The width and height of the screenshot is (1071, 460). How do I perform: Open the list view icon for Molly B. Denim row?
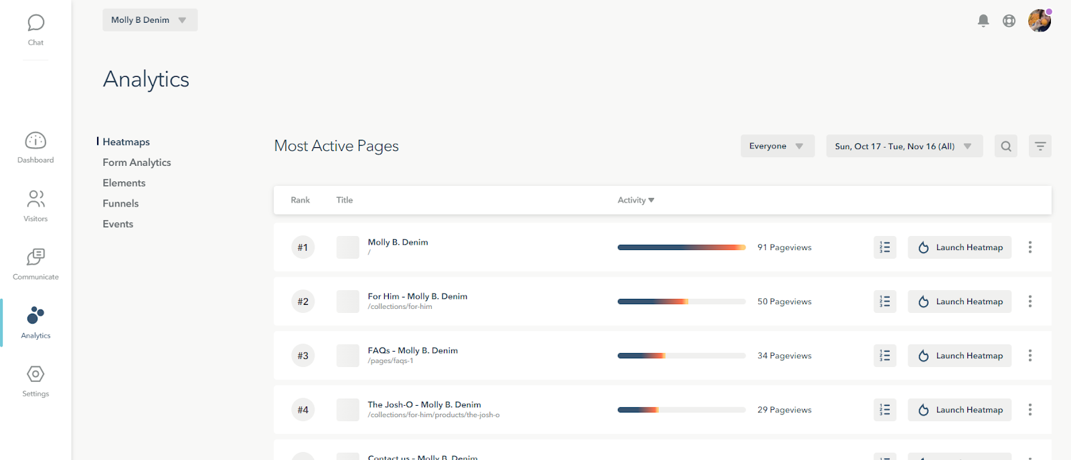point(885,247)
